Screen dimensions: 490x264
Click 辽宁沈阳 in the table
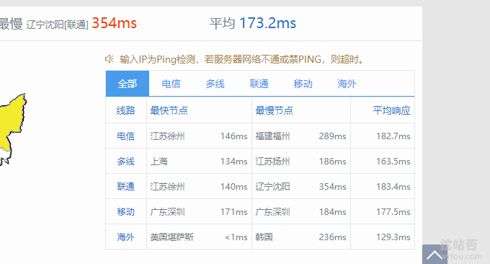click(x=272, y=186)
